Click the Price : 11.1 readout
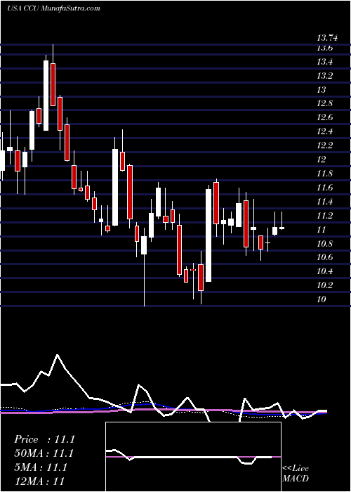This screenshot has height=492, width=351. [44, 439]
